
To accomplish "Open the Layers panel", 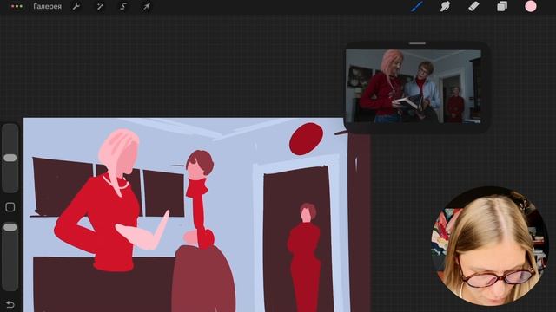I will tap(502, 6).
